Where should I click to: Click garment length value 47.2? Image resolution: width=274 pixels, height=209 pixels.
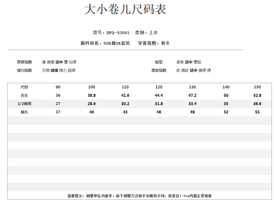pos(192,95)
